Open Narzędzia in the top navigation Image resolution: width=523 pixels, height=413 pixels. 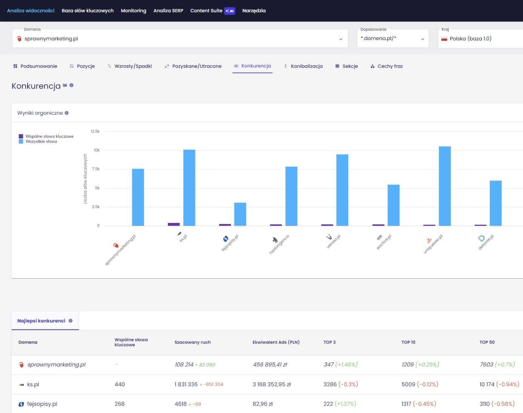click(x=254, y=11)
